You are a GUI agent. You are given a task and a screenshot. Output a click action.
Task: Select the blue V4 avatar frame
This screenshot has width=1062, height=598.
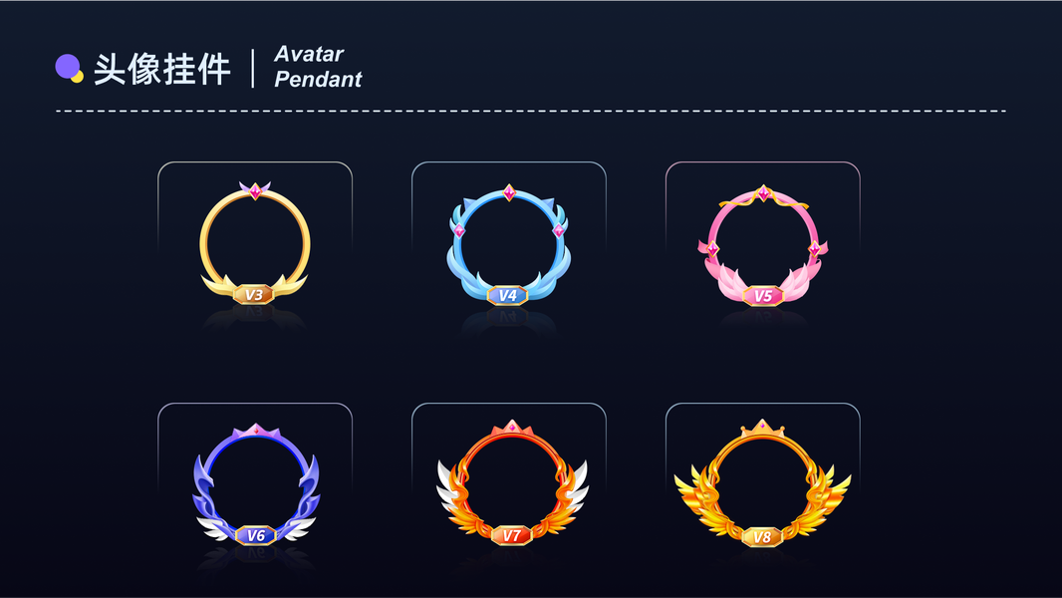[509, 245]
